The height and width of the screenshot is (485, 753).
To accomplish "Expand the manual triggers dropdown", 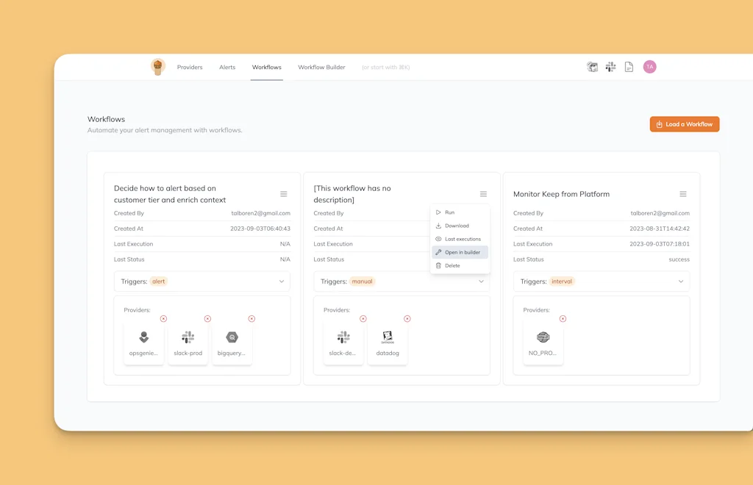I will coord(482,281).
